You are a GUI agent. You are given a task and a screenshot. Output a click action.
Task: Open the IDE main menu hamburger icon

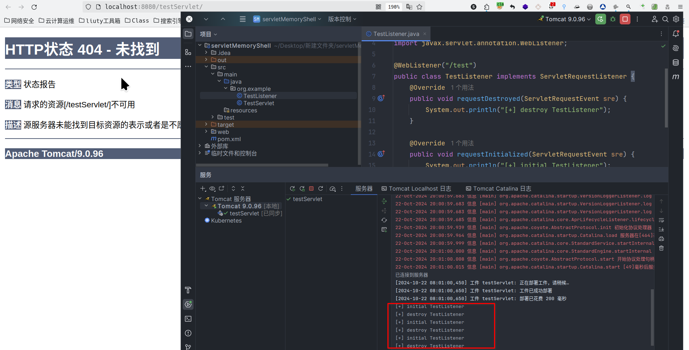(243, 19)
